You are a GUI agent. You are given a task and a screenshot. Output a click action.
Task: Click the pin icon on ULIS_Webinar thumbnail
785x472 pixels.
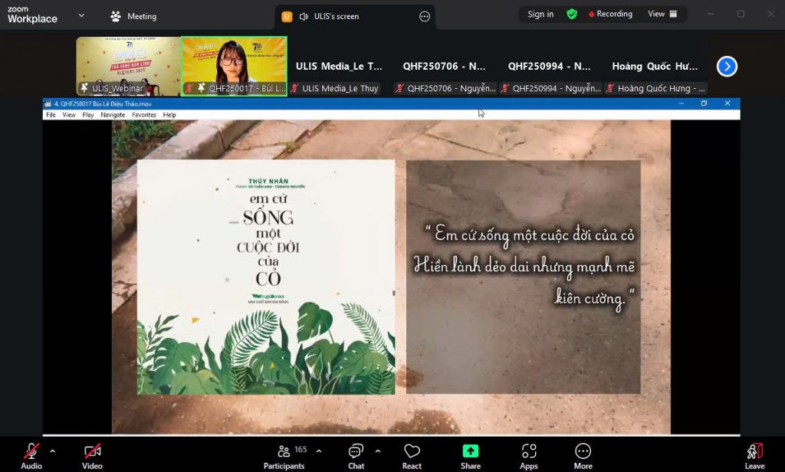tap(84, 88)
